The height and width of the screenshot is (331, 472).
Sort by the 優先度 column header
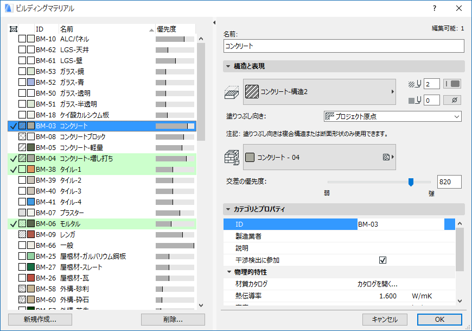point(175,29)
